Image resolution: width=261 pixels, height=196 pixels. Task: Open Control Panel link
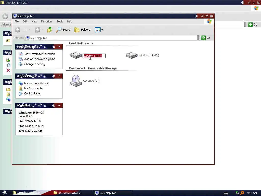pos(32,93)
